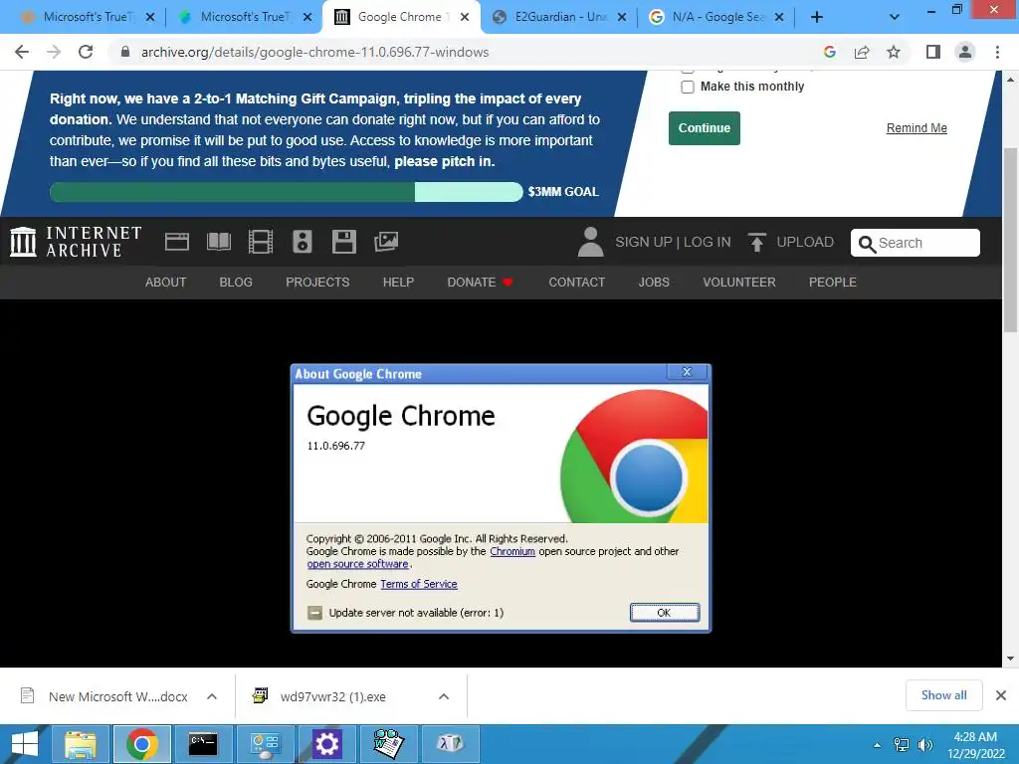Check the Make this monthly checkbox

point(688,88)
